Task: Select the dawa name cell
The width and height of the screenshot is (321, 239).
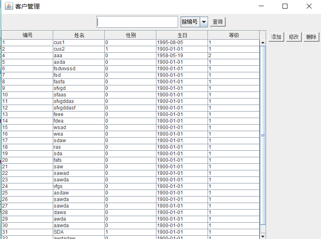Action: (79, 212)
